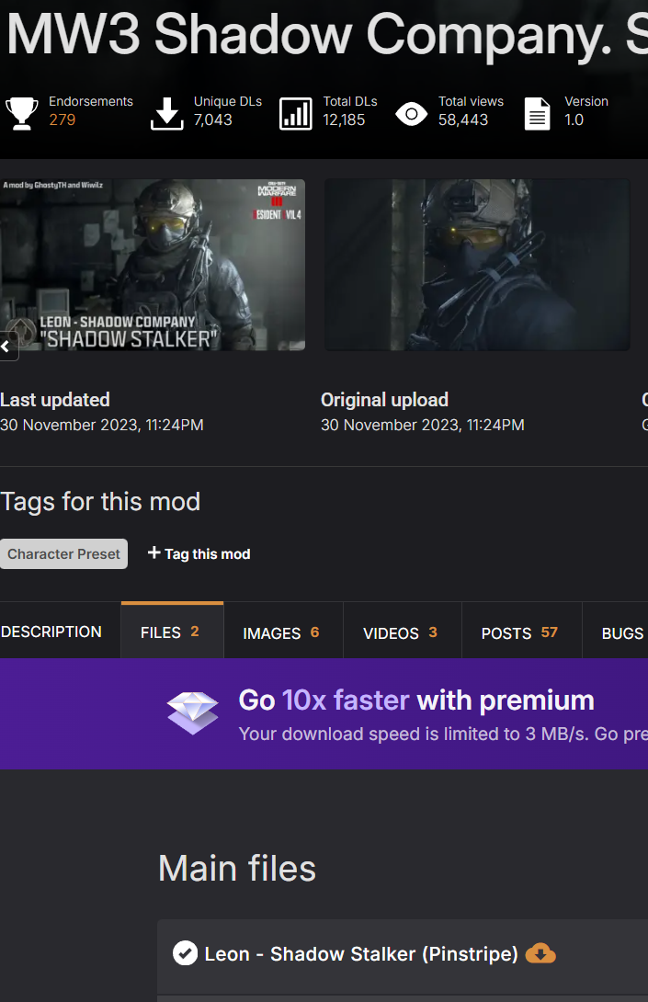Viewport: 648px width, 1002px height.
Task: Click the 1.0 version value
Action: point(574,120)
